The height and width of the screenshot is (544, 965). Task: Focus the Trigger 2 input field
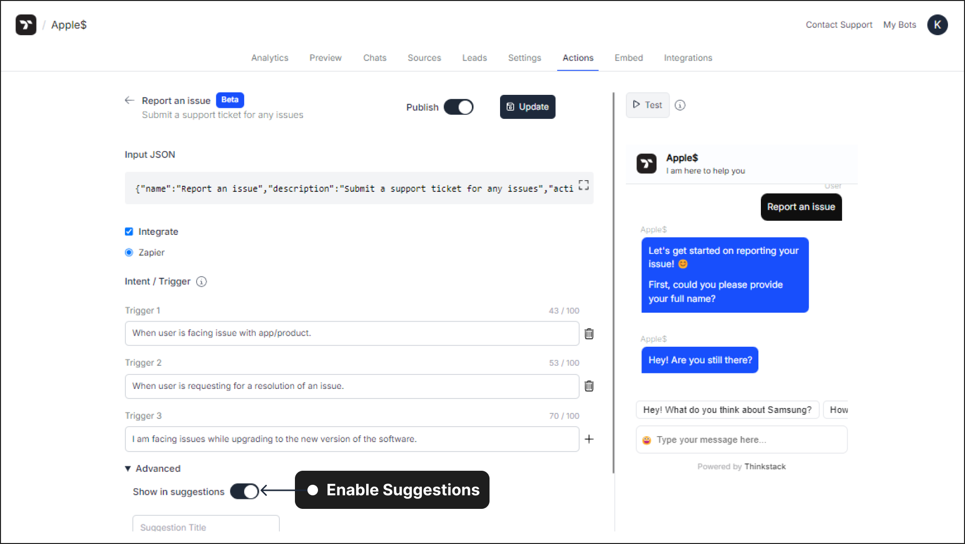point(352,386)
